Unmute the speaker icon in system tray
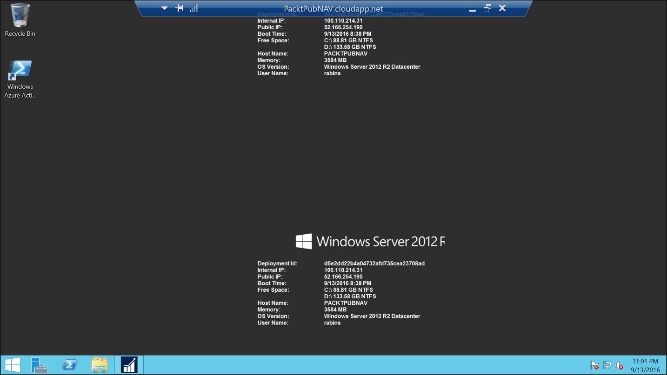The width and height of the screenshot is (667, 375). pyautogui.click(x=619, y=365)
